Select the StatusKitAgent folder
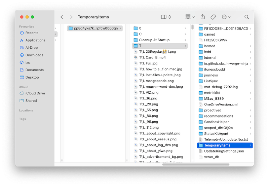This screenshot has width=269, height=186. click(x=225, y=134)
